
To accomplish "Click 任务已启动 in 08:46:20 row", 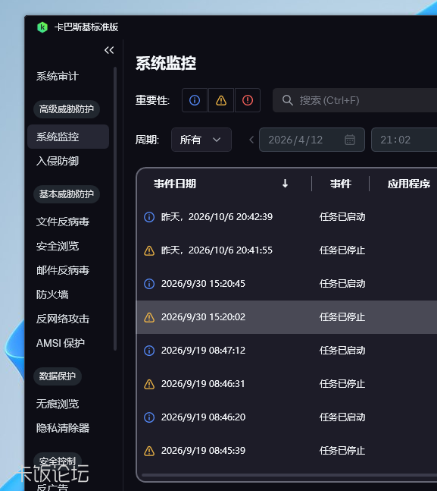I will 342,417.
